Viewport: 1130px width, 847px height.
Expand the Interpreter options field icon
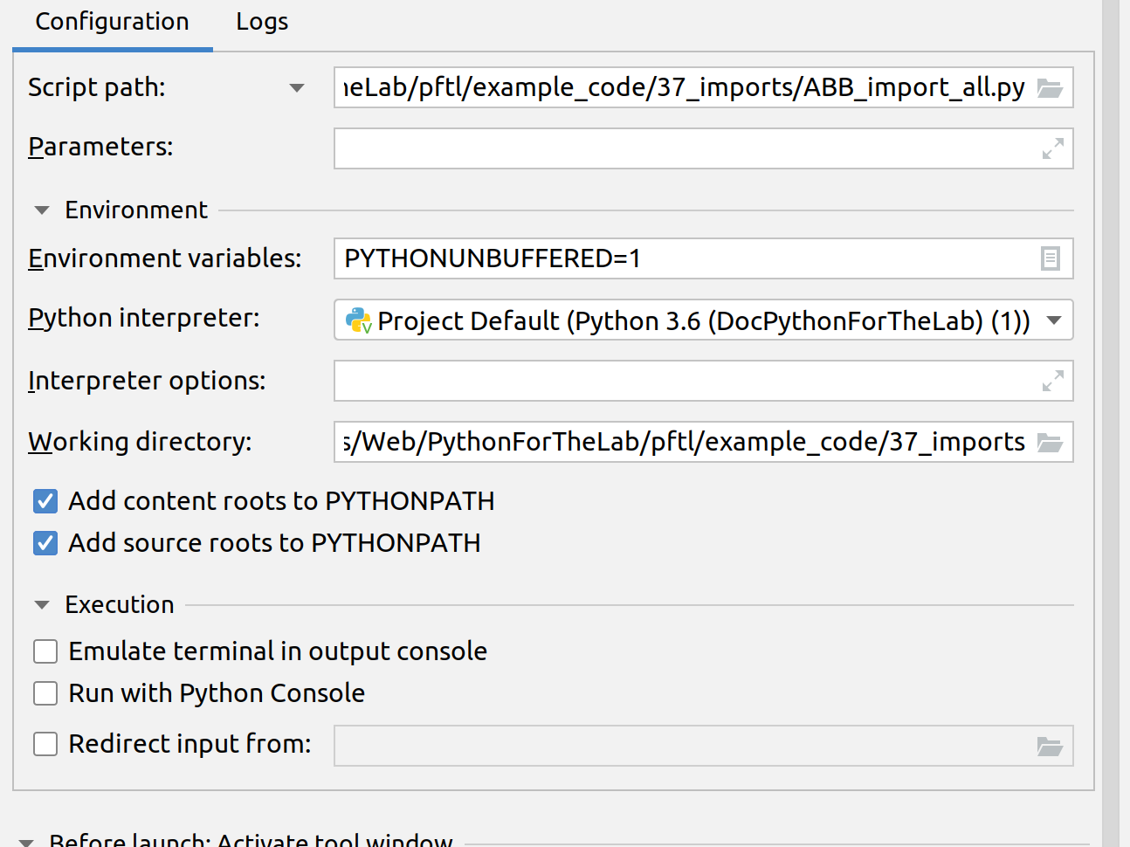1053,381
